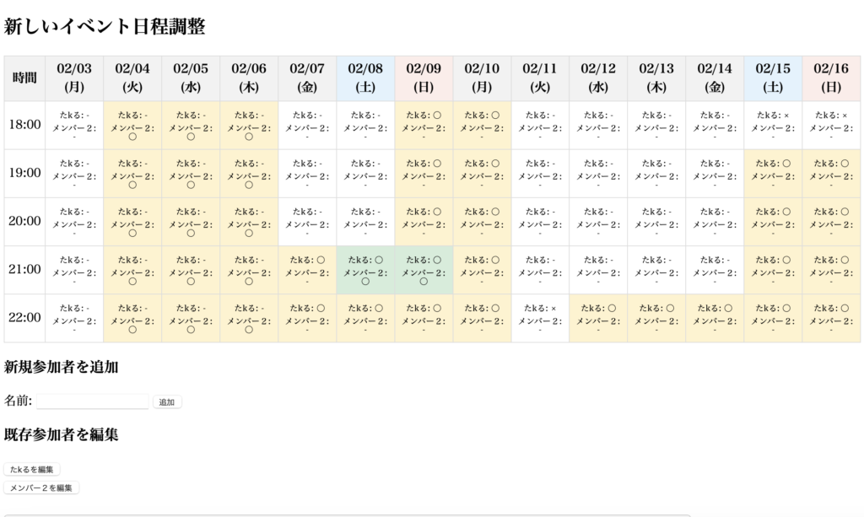This screenshot has height=517, width=864.
Task: Click the 02/16 (日) 18:00 cell
Action: tap(831, 125)
